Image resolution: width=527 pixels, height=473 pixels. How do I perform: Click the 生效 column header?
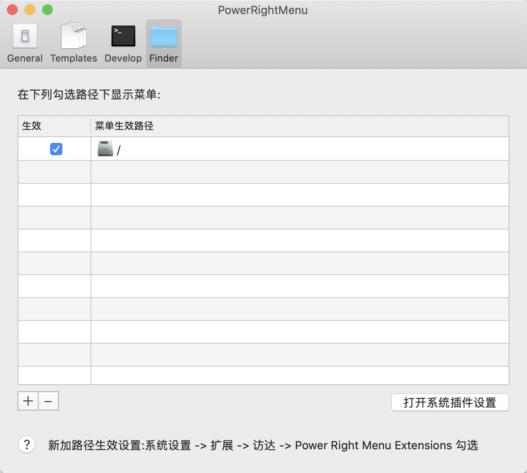click(x=54, y=126)
